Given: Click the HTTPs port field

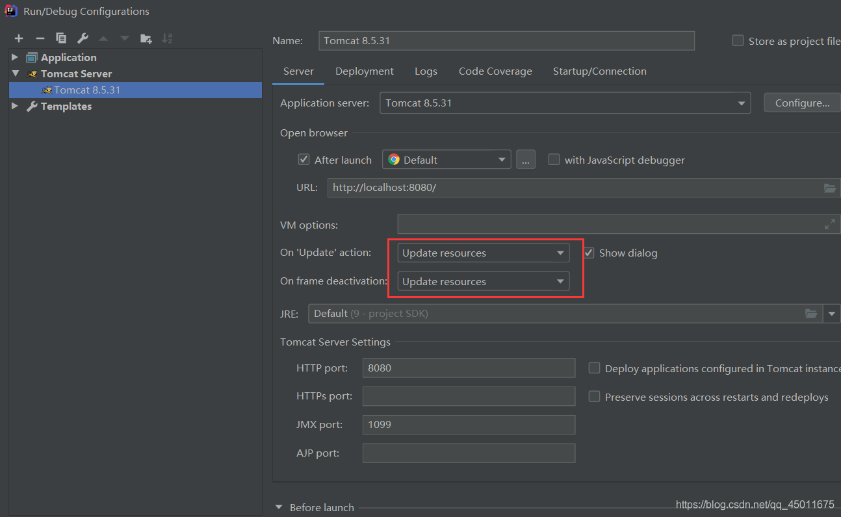Looking at the screenshot, I should [469, 396].
